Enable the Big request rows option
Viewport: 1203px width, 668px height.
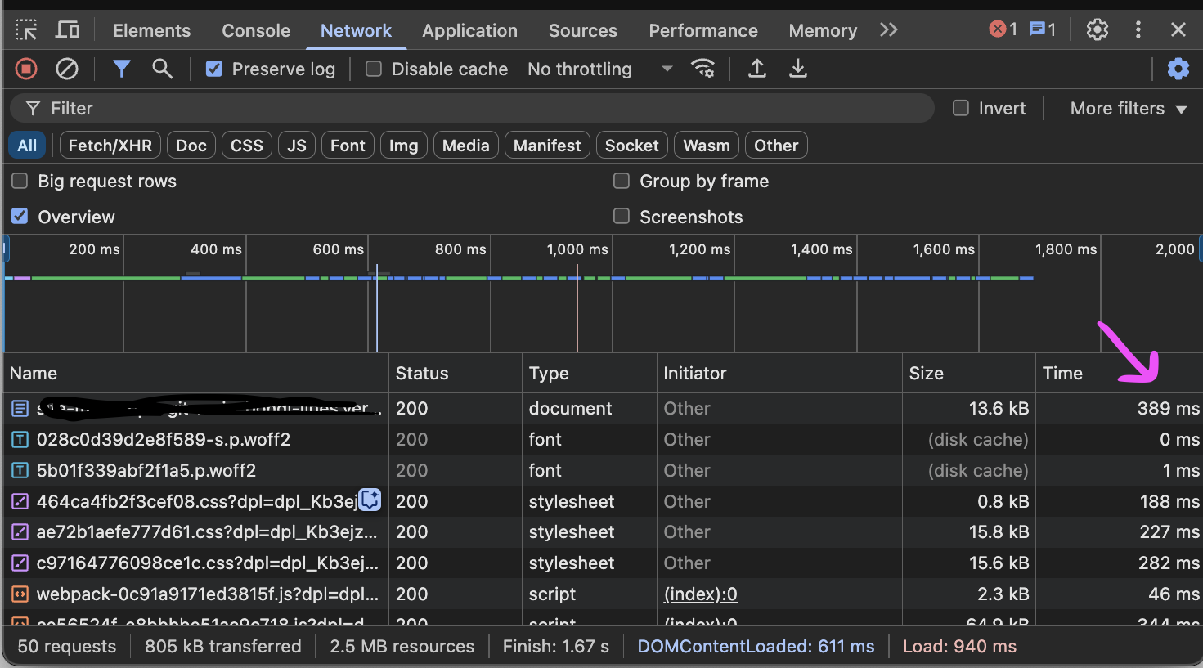20,181
